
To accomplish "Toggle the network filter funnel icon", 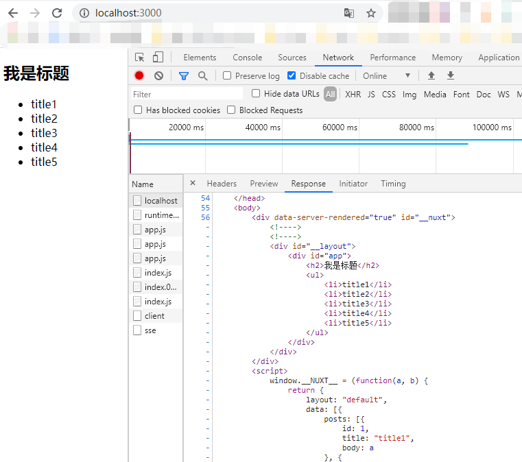I will coord(183,76).
